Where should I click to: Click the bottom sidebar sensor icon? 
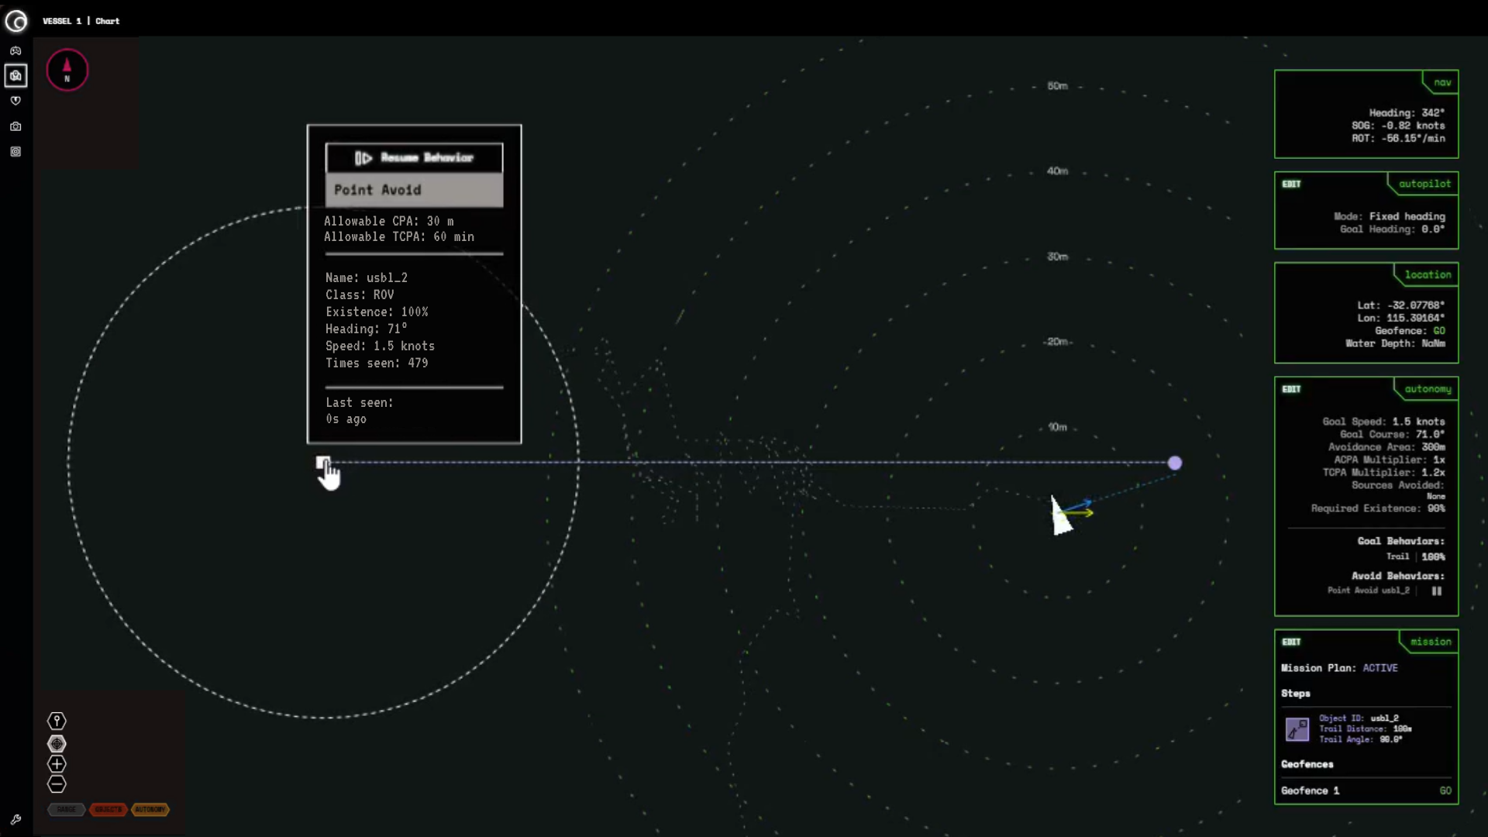(15, 152)
